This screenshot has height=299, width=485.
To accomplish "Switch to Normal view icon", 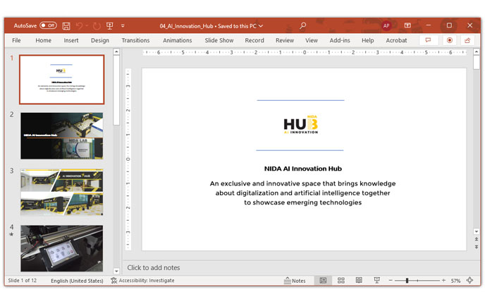I will point(323,281).
